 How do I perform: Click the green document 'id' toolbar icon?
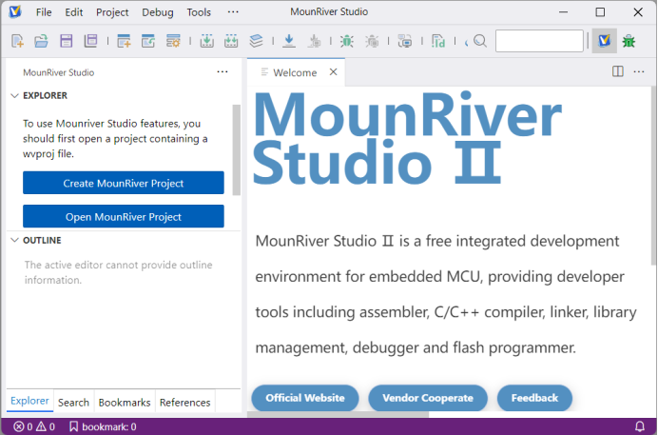click(x=438, y=41)
